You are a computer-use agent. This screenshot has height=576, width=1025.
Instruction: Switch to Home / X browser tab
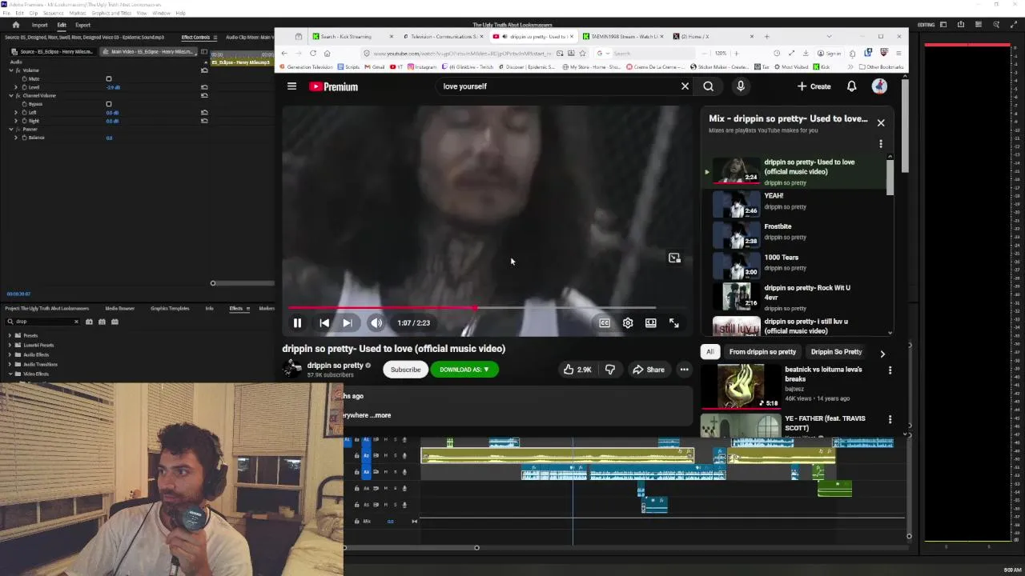[x=714, y=37]
